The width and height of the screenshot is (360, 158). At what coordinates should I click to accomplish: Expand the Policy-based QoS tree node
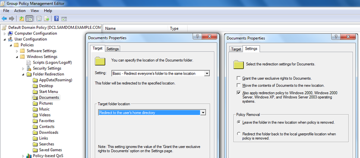[23, 156]
